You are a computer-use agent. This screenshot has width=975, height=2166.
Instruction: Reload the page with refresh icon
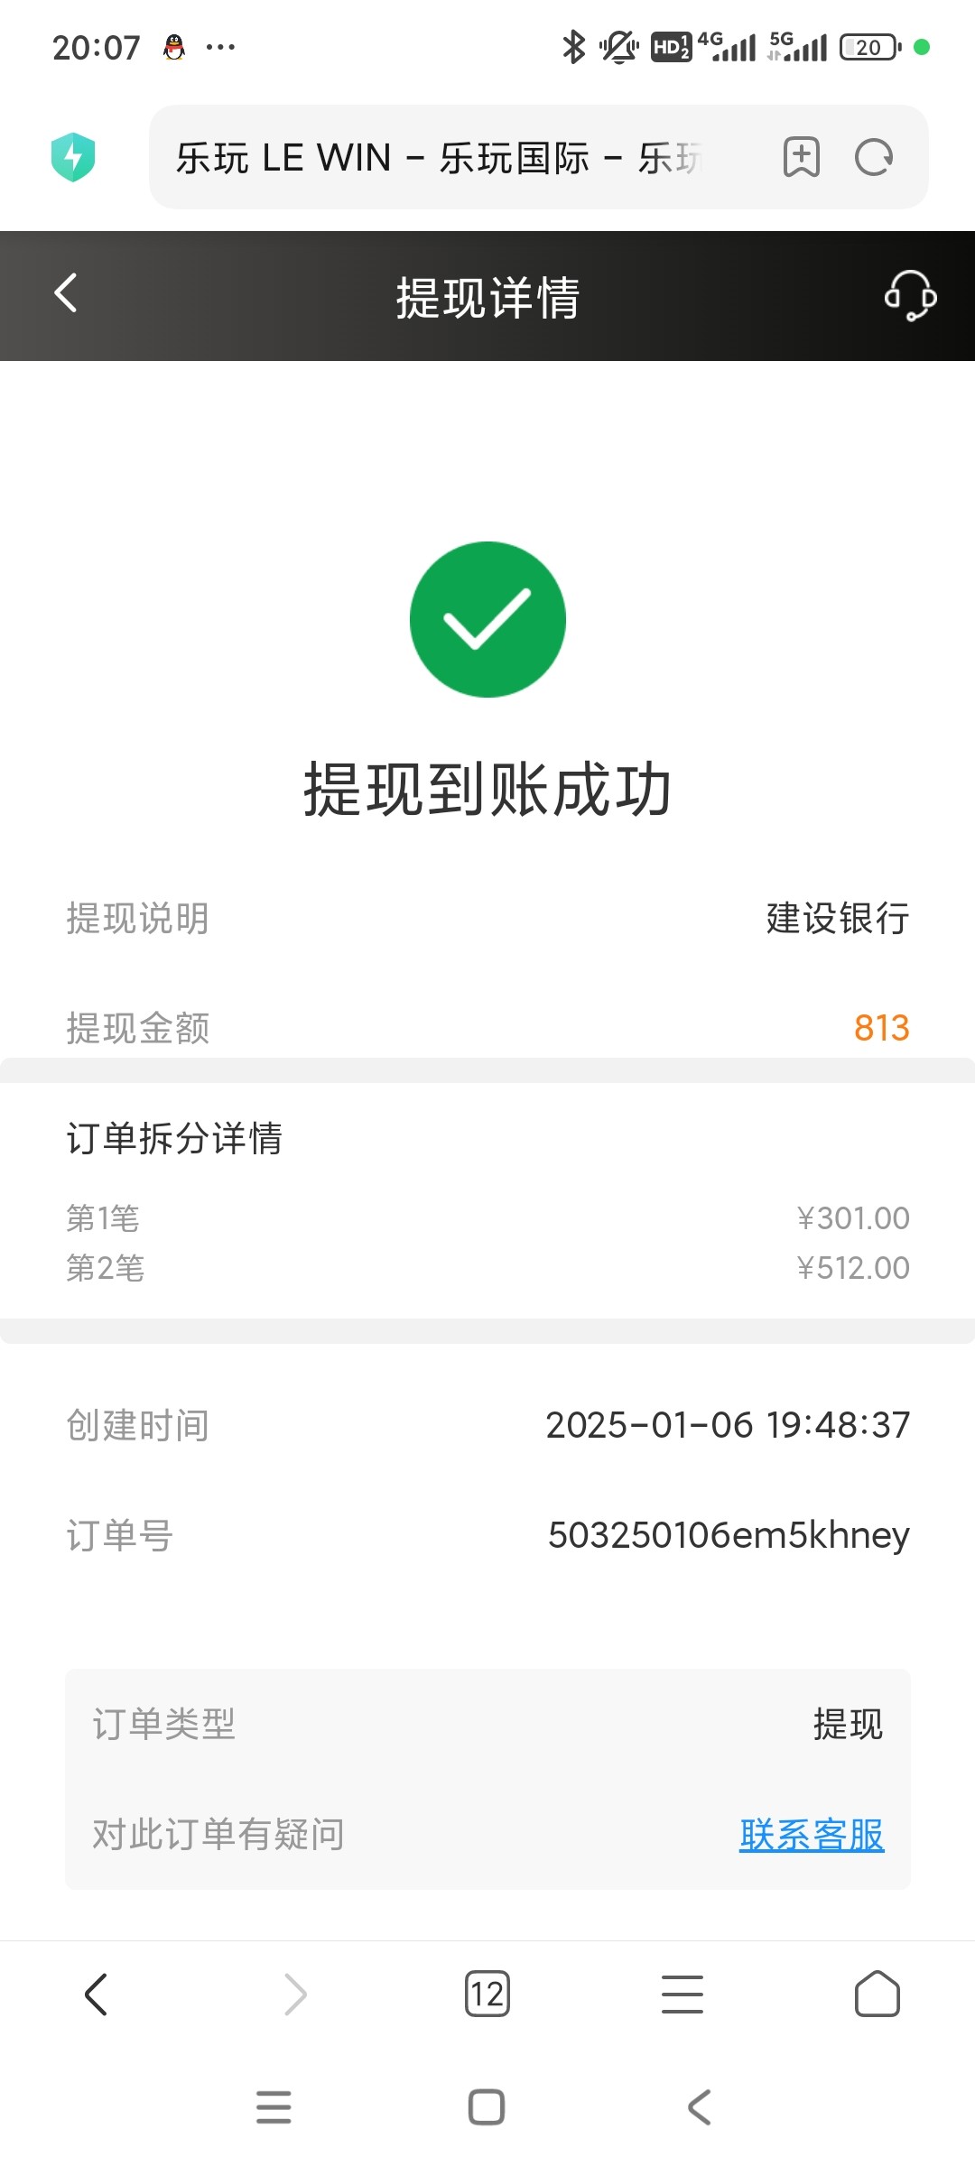[x=873, y=157]
